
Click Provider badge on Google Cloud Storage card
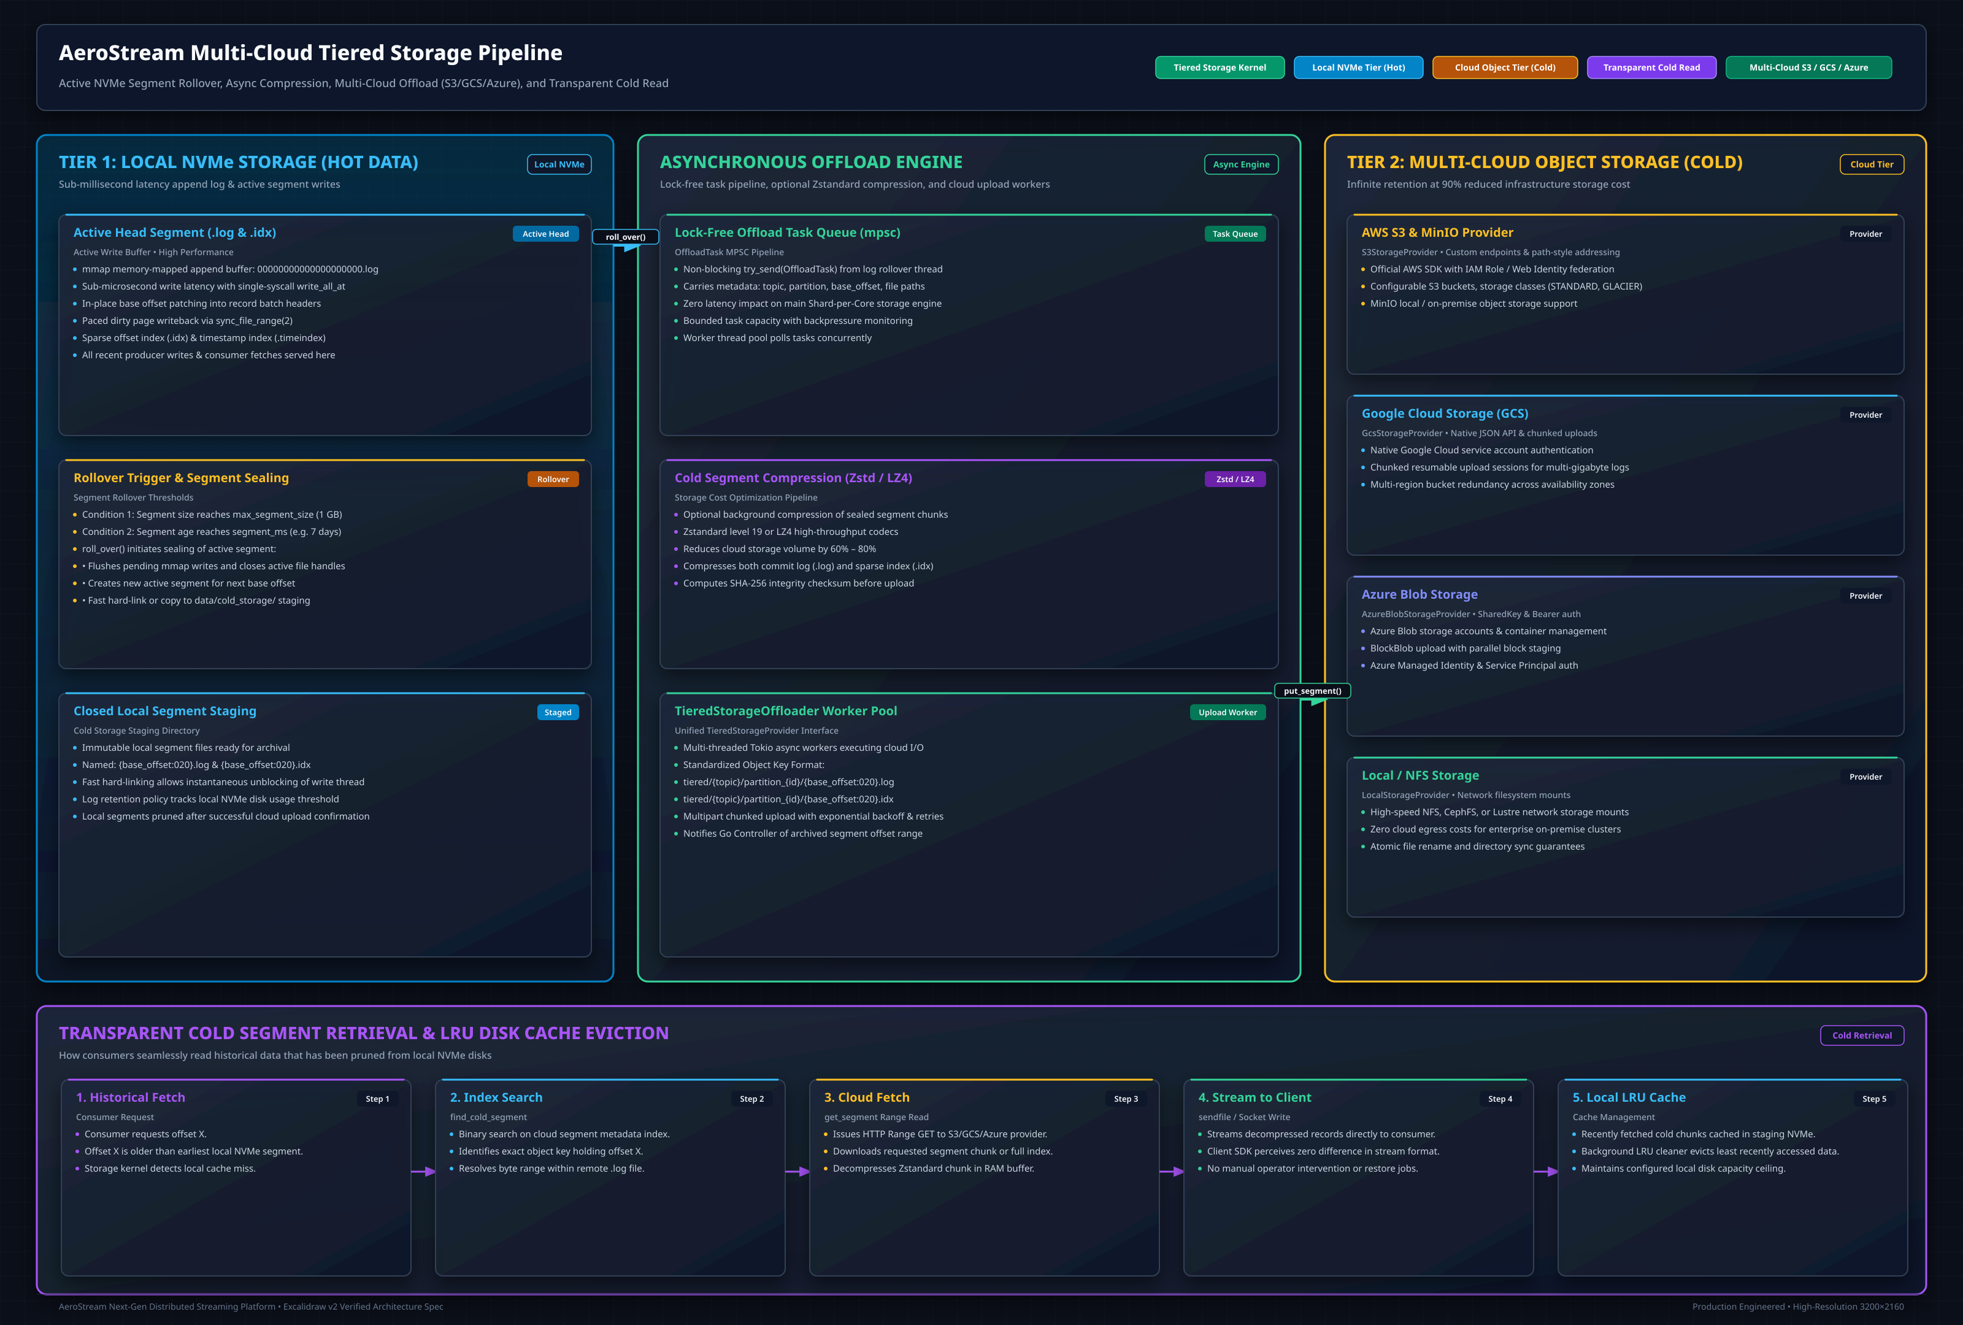click(x=1865, y=415)
